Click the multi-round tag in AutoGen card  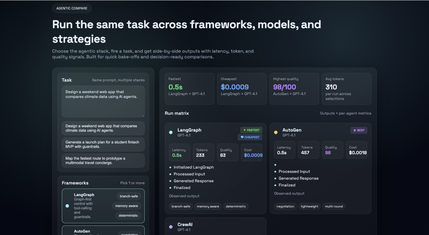tap(334, 206)
